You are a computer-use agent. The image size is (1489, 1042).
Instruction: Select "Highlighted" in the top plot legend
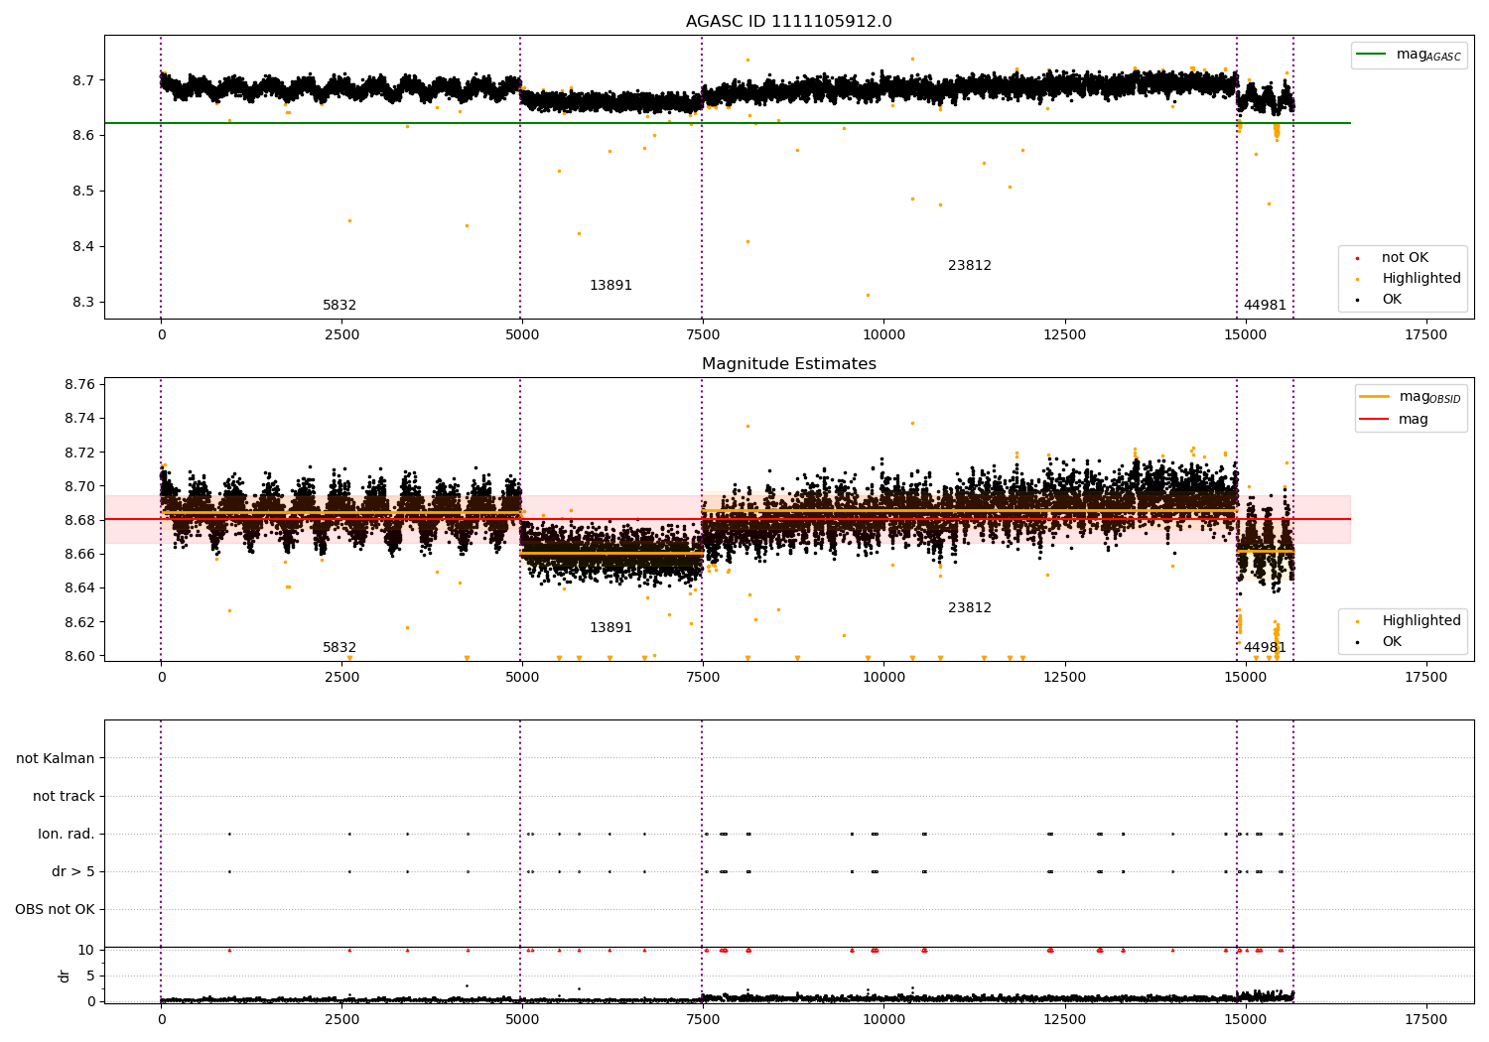click(x=1421, y=279)
